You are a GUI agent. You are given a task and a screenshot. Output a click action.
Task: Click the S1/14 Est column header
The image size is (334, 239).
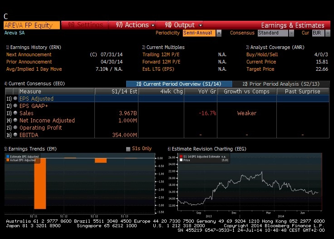[117, 92]
